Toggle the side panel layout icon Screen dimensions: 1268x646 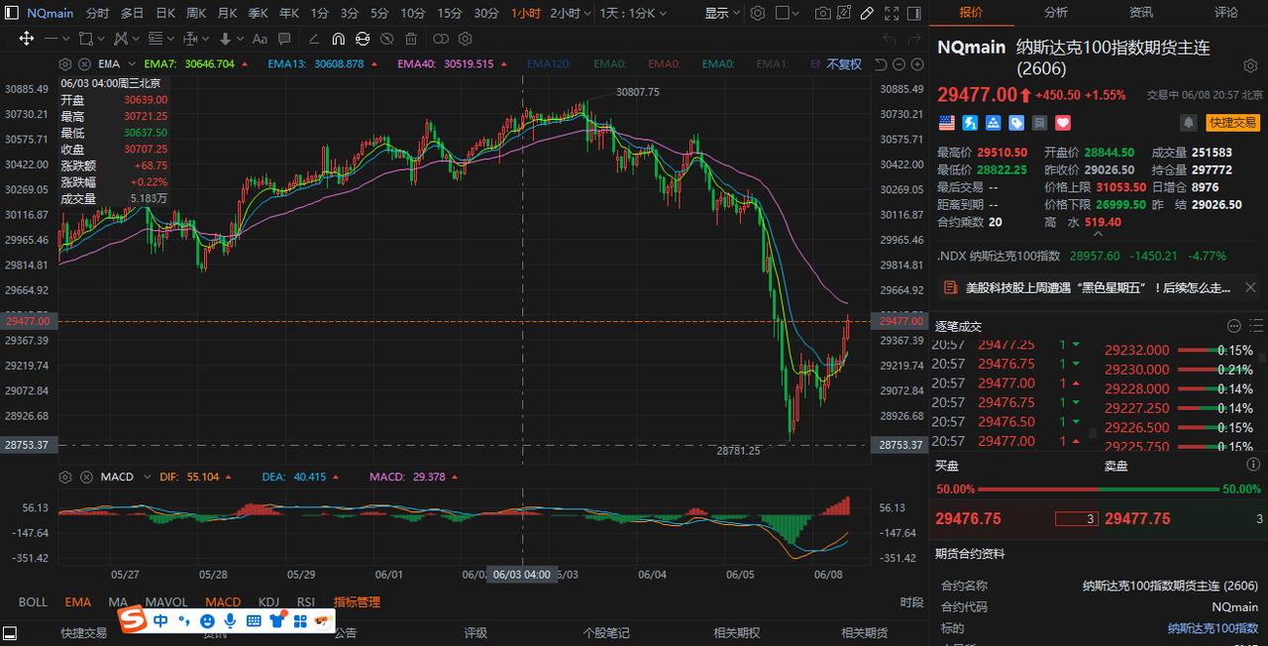point(914,13)
